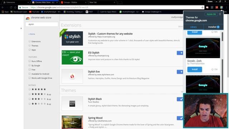Image resolution: width=229 pixels, height=129 pixels.
Task: Open the Stylish Eve listing title
Action: pos(94,72)
